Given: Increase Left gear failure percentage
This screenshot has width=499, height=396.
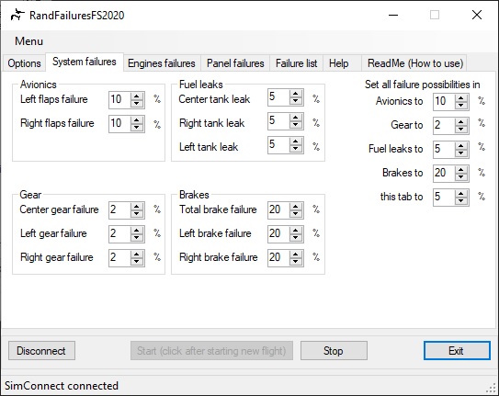Looking at the screenshot, I should click(x=137, y=231).
